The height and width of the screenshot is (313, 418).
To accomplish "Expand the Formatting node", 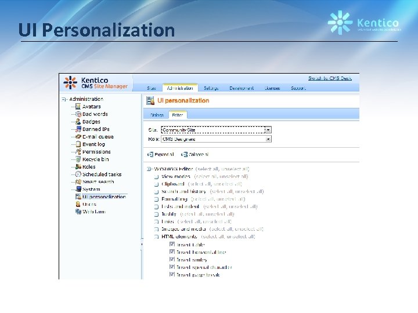I will (x=157, y=199).
